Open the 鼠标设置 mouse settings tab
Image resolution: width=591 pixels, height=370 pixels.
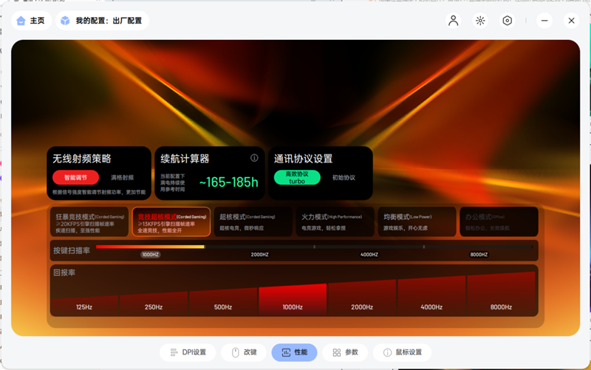[x=402, y=352]
